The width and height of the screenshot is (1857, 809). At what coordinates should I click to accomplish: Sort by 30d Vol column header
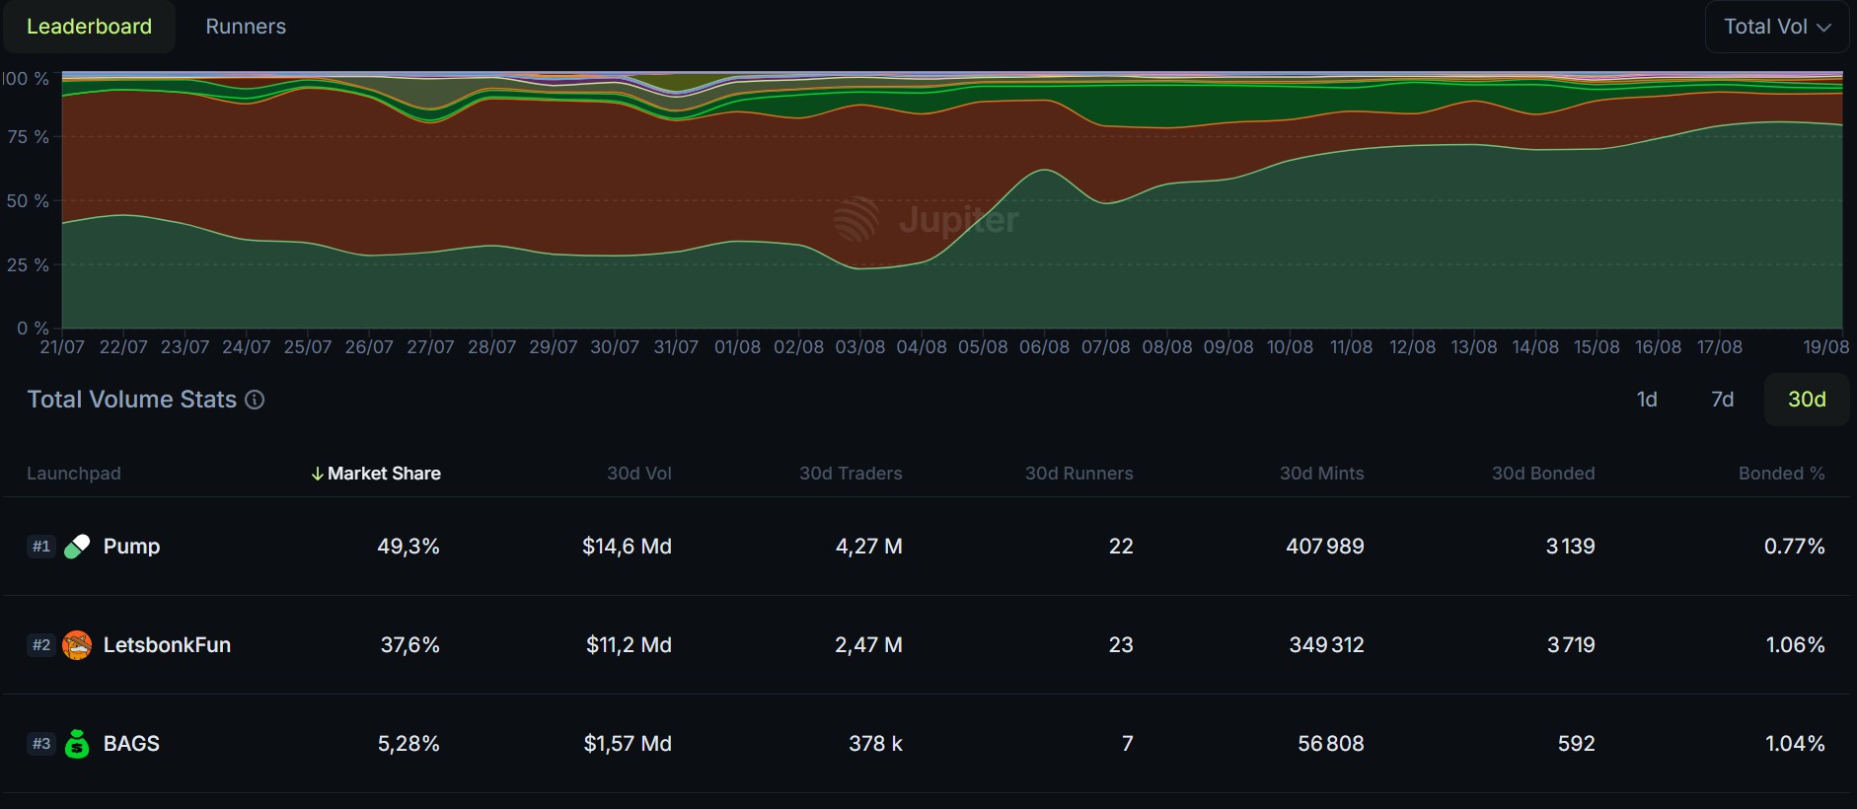638,474
